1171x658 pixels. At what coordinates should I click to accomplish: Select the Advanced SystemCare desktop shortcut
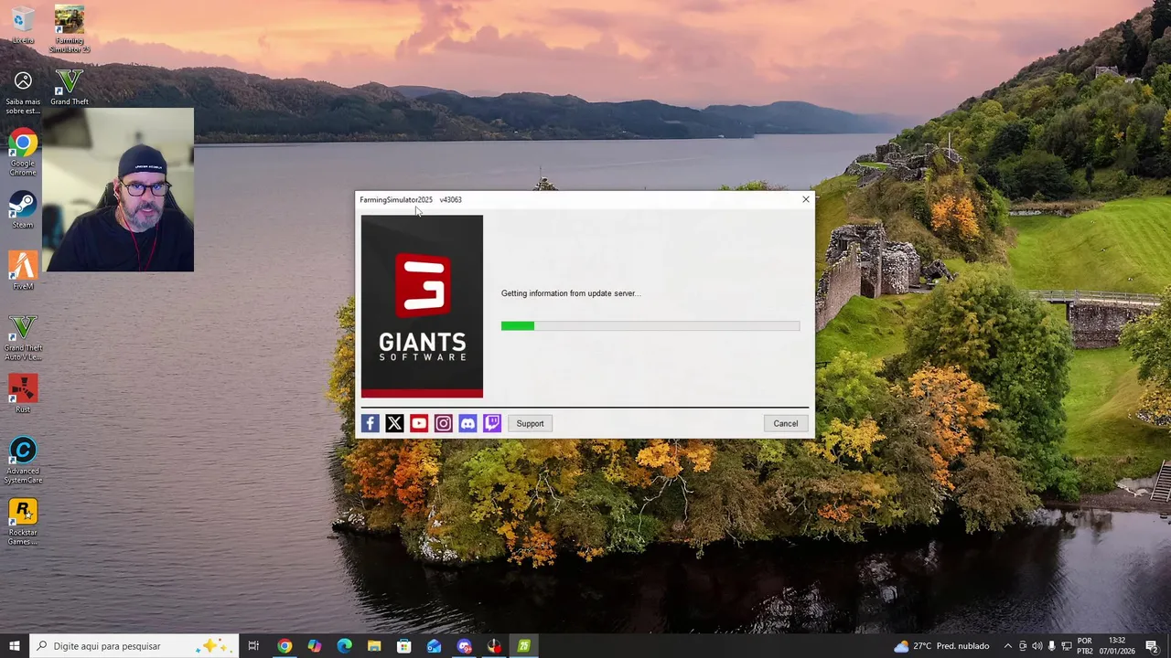23,461
